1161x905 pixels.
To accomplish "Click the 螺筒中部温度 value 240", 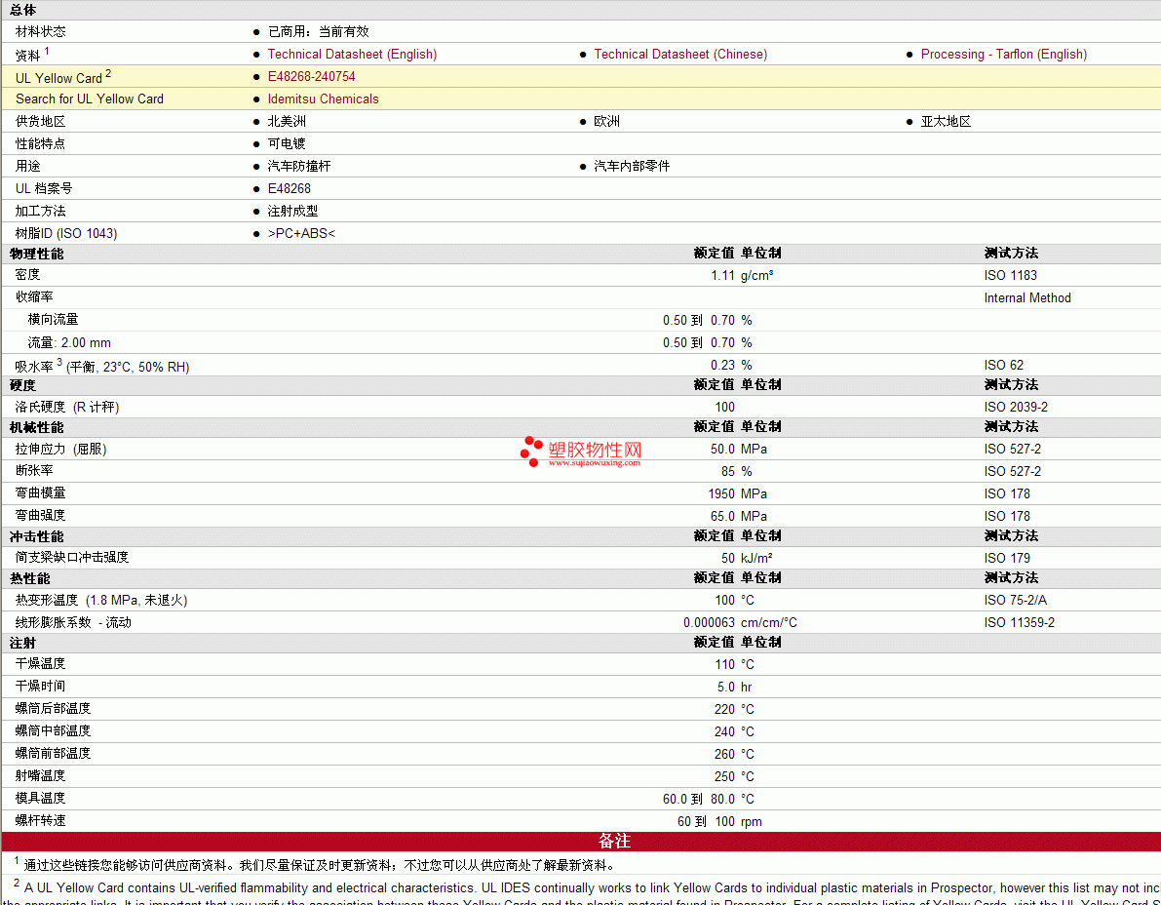I will 724,731.
